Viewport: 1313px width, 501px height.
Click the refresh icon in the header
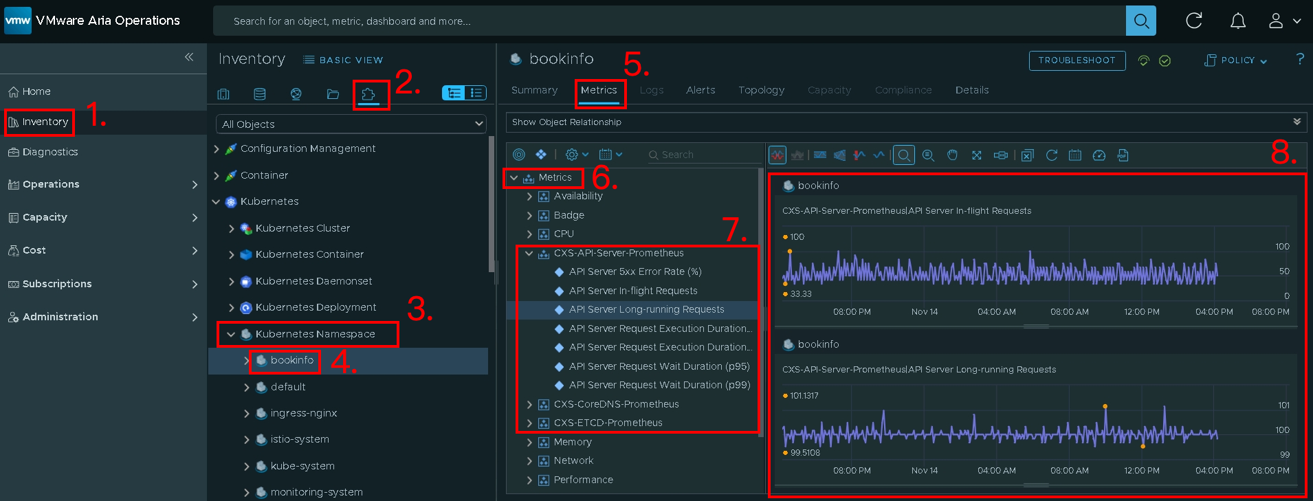point(1194,21)
